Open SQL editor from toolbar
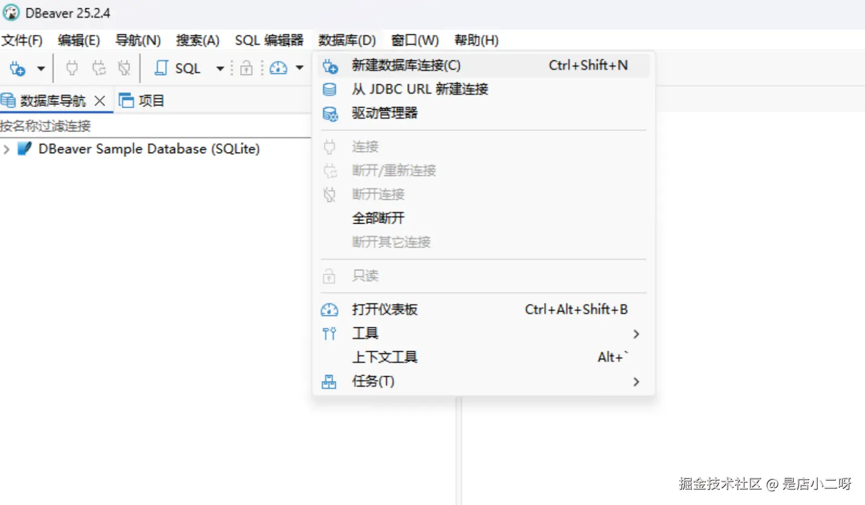The image size is (865, 505). (x=177, y=68)
